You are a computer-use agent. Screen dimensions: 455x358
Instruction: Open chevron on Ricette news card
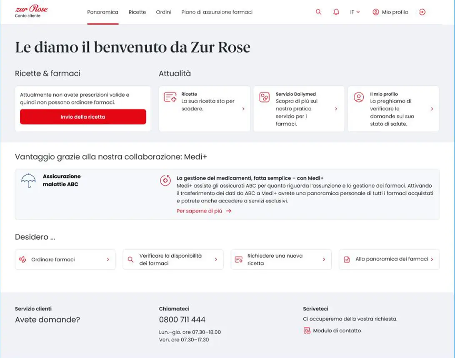[243, 109]
